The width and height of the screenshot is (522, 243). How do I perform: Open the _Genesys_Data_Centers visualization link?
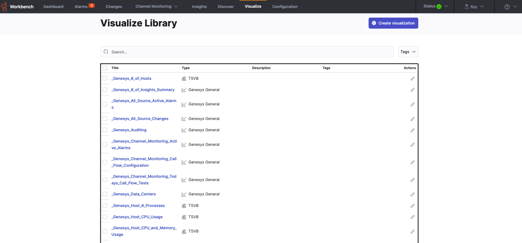[134, 194]
